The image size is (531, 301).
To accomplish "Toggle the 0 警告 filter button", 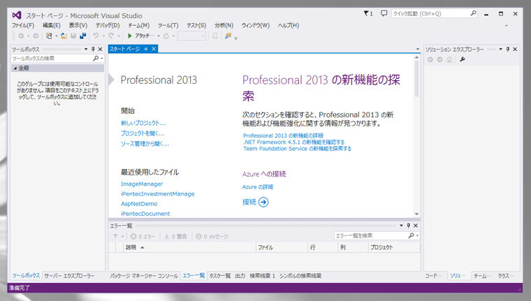I will [x=175, y=236].
